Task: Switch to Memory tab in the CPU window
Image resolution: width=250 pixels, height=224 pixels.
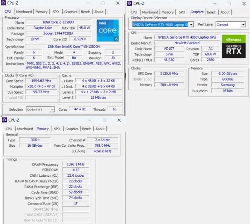Action: pos(41,12)
